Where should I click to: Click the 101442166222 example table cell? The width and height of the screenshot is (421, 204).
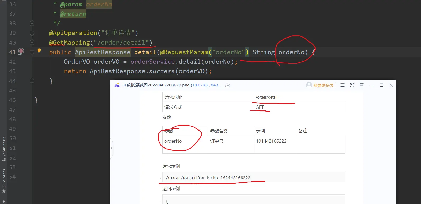(275, 145)
